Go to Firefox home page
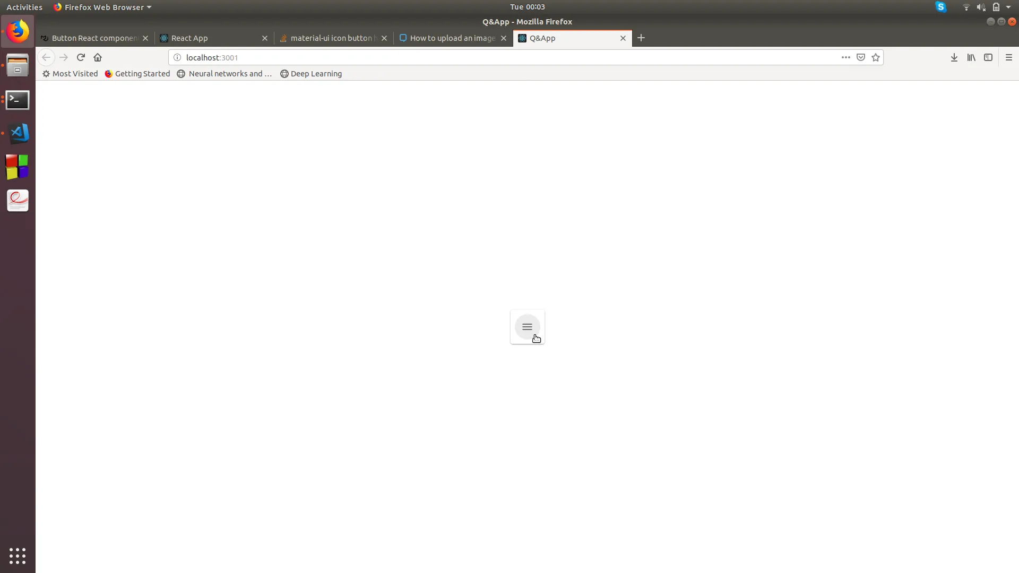Viewport: 1019px width, 573px height. pyautogui.click(x=98, y=57)
